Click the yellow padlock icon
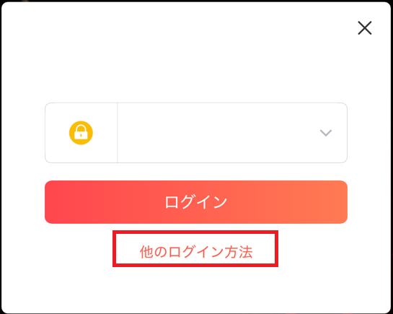The width and height of the screenshot is (393, 314). point(81,133)
